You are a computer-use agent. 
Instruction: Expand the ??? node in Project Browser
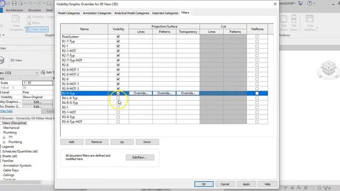[x=4, y=137]
